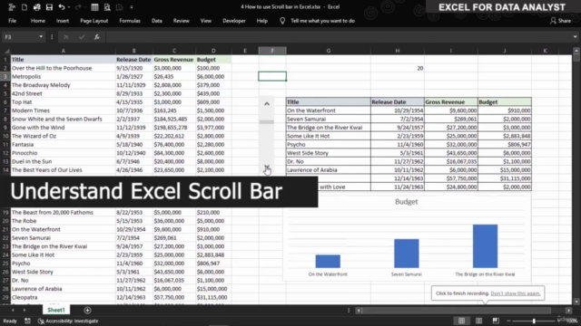This screenshot has width=581, height=326.
Task: Click the table grid icon in Quick Access Toolbar
Action: click(x=94, y=7)
